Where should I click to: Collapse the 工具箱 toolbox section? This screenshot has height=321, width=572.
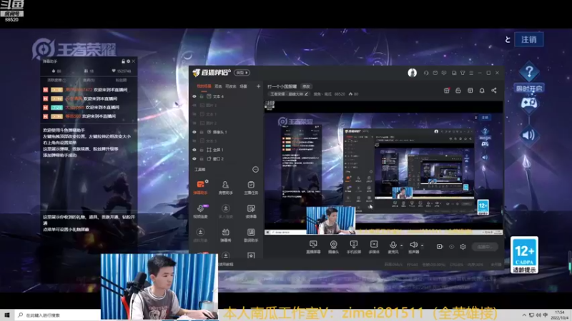tap(255, 169)
